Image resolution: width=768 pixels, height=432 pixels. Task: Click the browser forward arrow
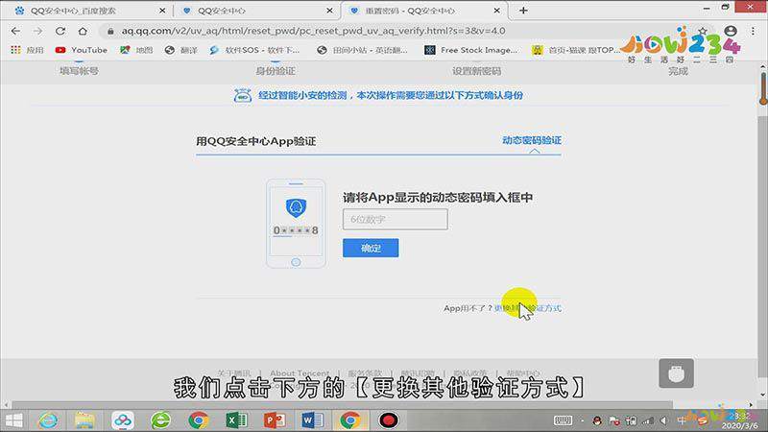(x=37, y=31)
